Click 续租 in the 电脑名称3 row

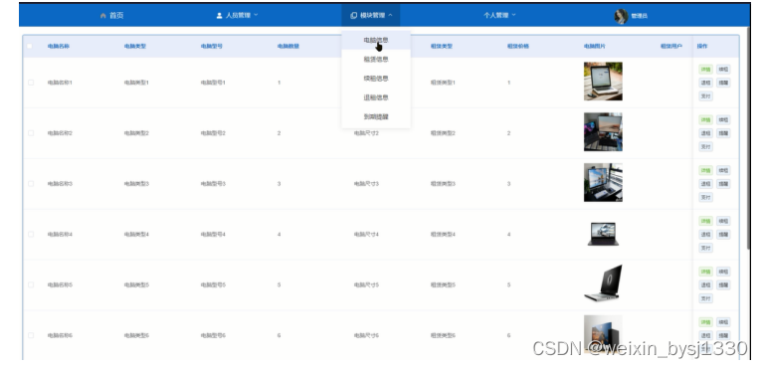point(723,170)
